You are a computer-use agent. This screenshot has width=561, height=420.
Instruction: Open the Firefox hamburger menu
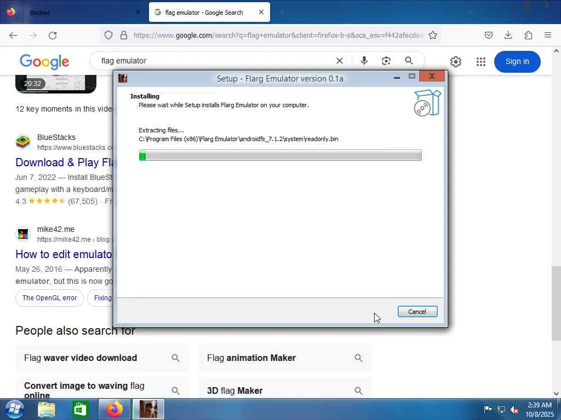(x=548, y=35)
